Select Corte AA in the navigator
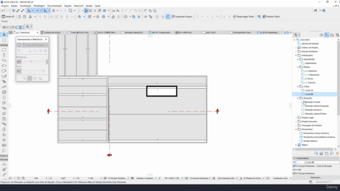The height and width of the screenshot is (191, 340). point(309,90)
